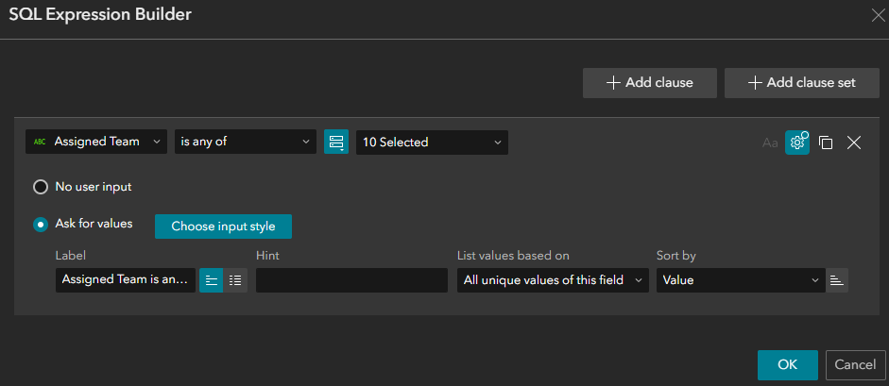Click the Add clause button
The height and width of the screenshot is (386, 889).
[650, 83]
